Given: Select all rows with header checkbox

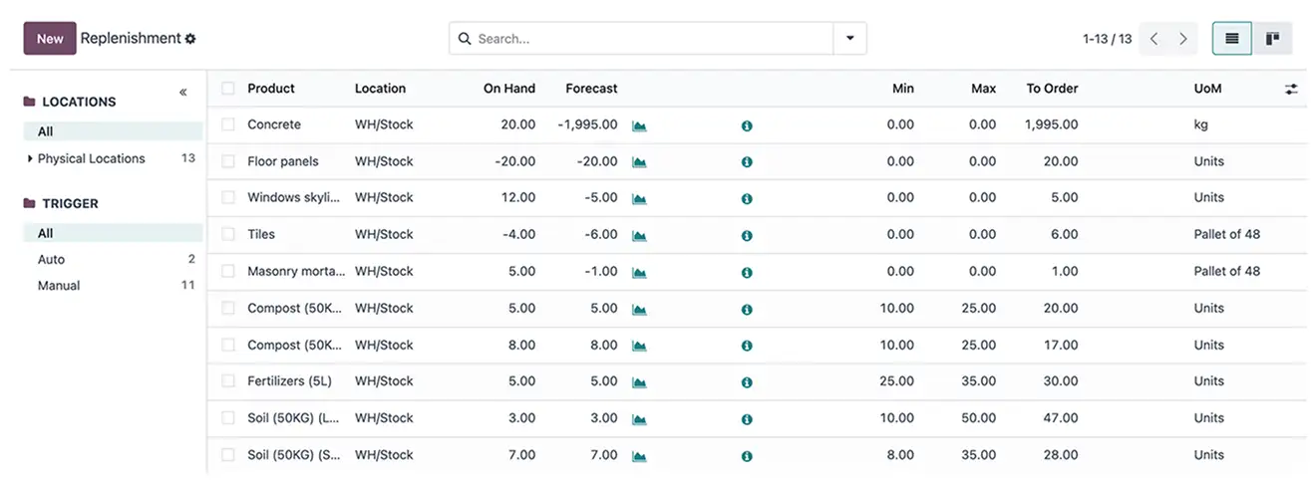Looking at the screenshot, I should [228, 89].
